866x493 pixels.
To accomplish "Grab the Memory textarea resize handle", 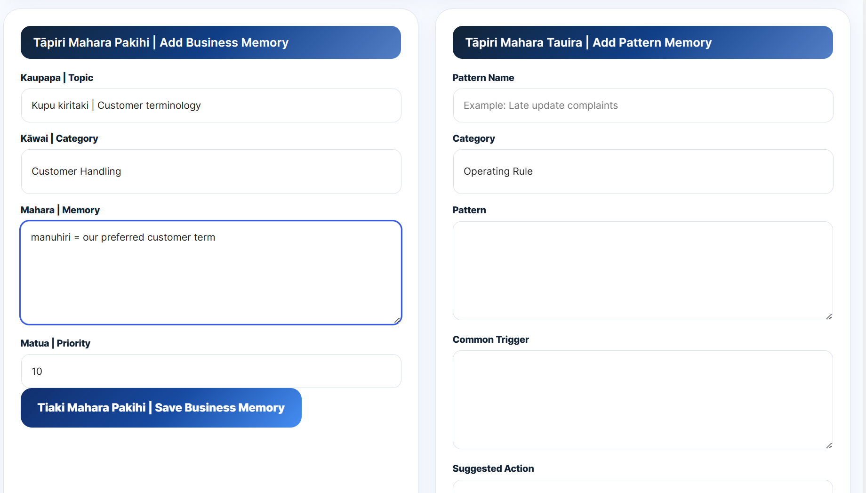I will coord(397,320).
